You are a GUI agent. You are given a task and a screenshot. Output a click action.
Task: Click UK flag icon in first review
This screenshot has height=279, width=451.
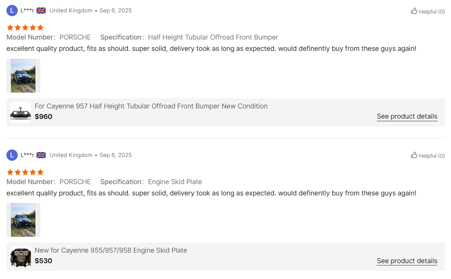point(41,11)
